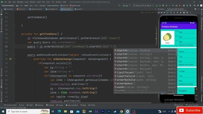This screenshot has height=114, width=203.
Task: Open Google Chrome from the taskbar
Action: [x=121, y=111]
